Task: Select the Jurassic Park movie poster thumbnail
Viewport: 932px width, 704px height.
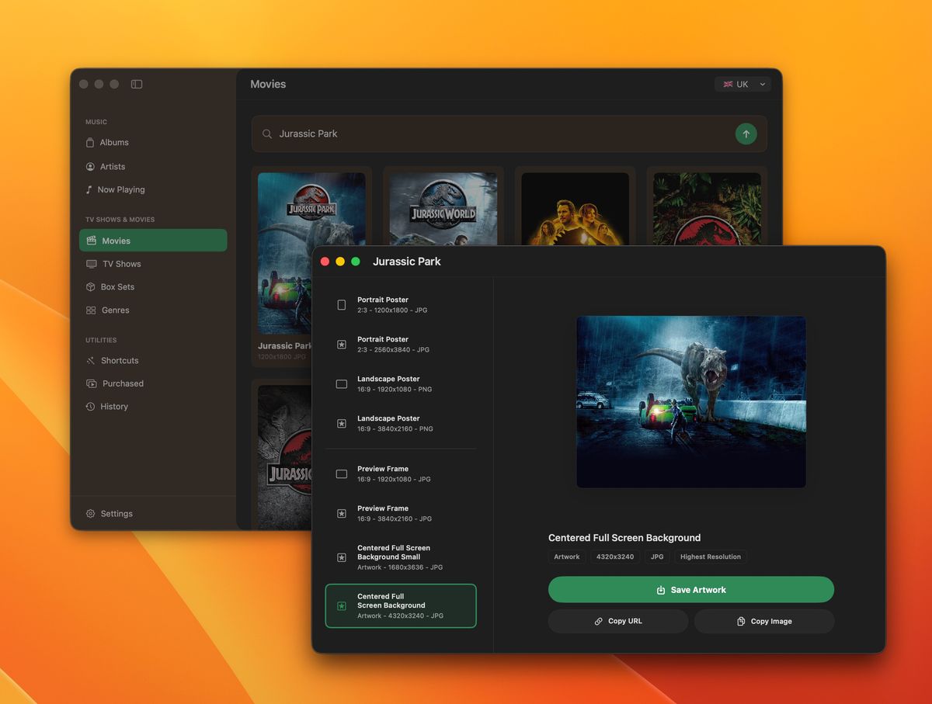Action: click(x=311, y=253)
